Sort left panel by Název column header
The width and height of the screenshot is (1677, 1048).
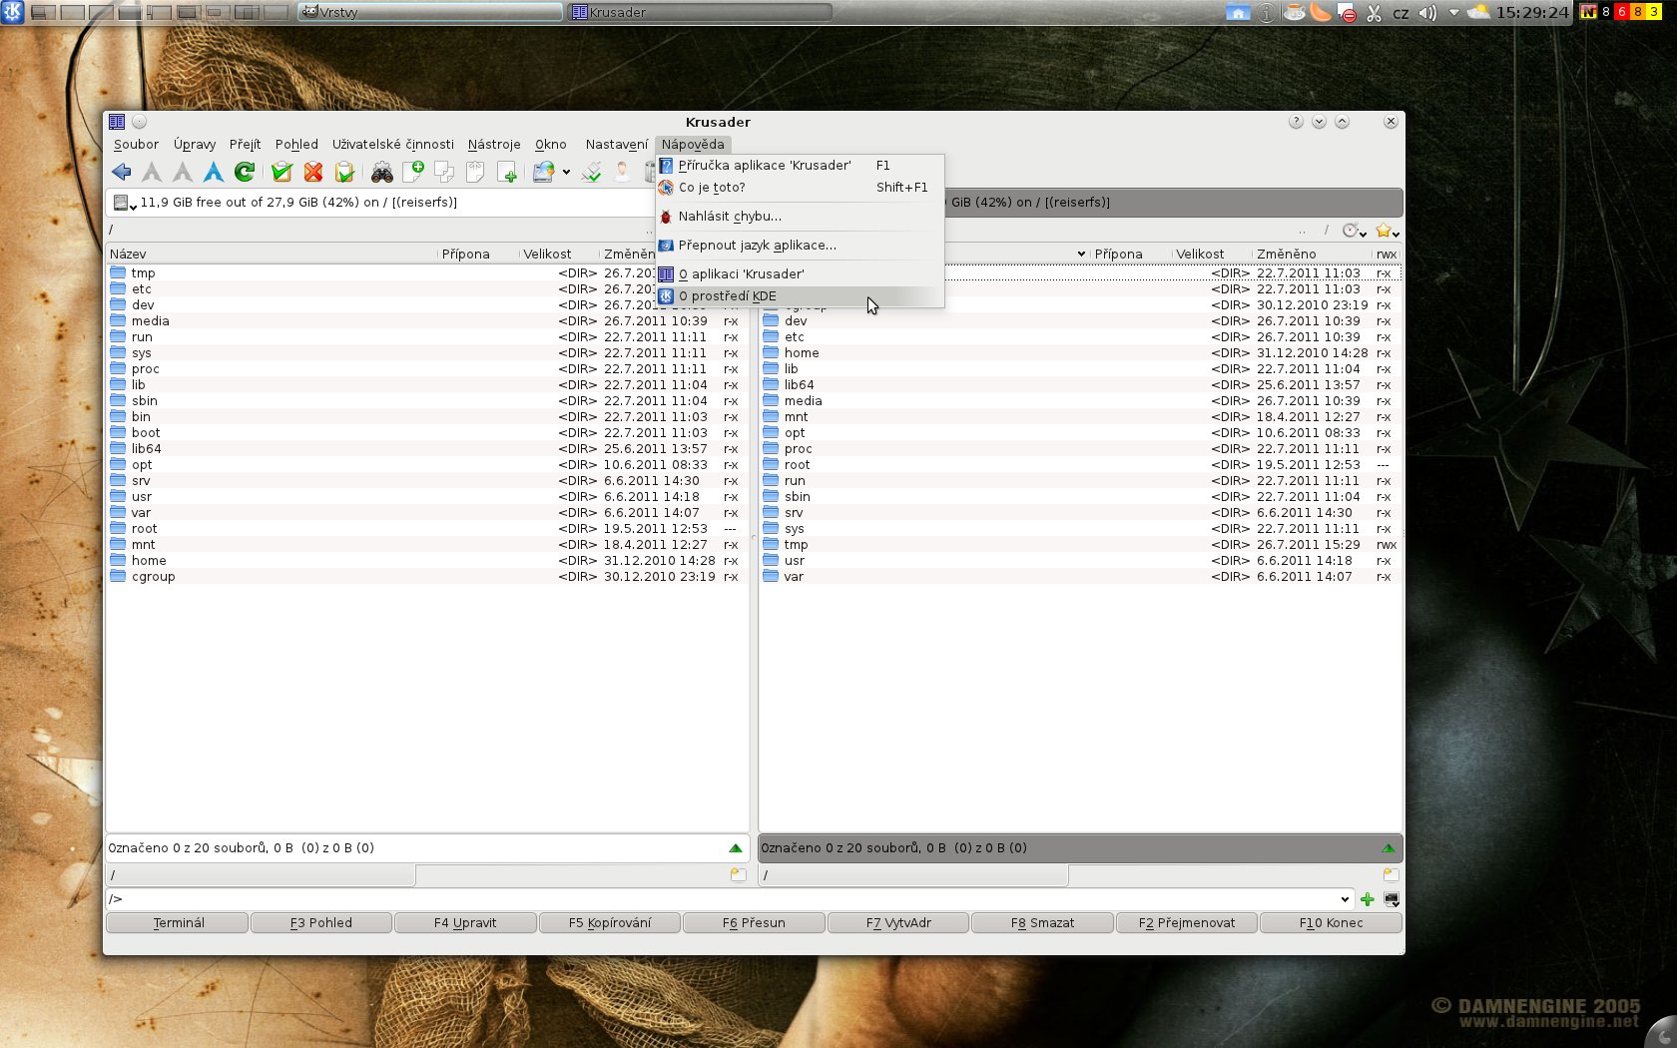click(x=272, y=255)
